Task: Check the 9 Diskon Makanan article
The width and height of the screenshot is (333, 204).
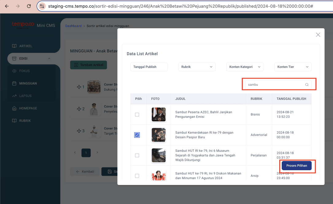Action: tap(137, 176)
